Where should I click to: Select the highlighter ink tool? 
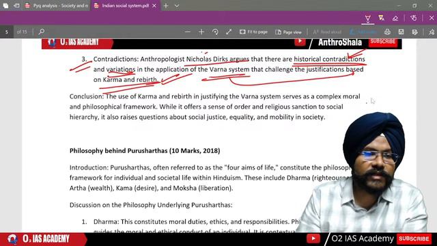pos(381,18)
